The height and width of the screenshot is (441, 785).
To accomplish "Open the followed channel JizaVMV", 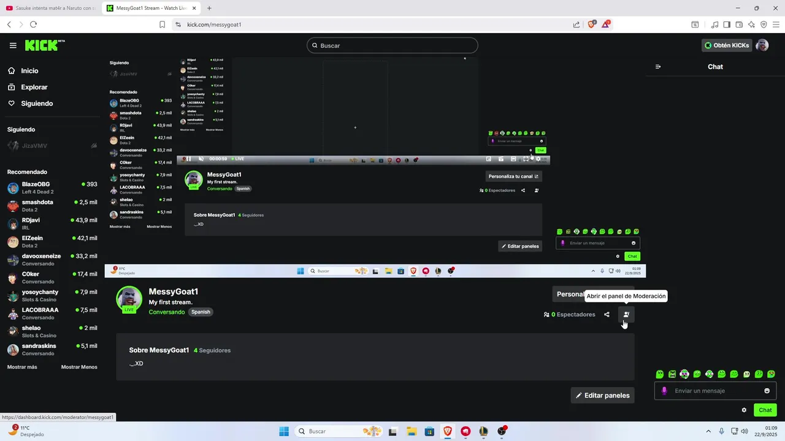I will pyautogui.click(x=52, y=146).
